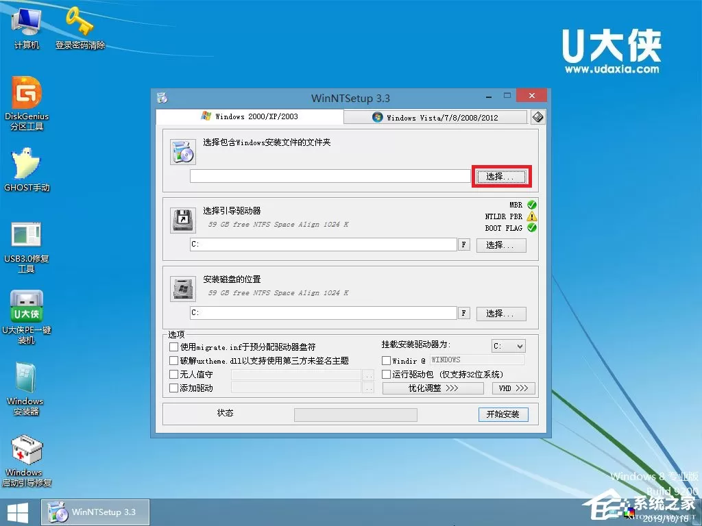Screen dimensions: 702x526
Task: Open the 登录密码清除 key icon
Action: [x=80, y=27]
